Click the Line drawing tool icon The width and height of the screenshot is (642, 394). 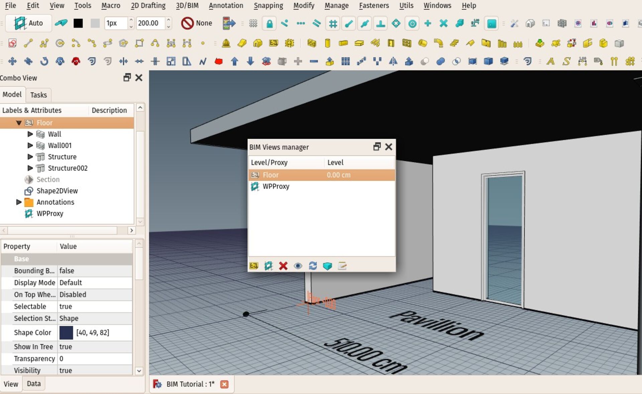28,43
